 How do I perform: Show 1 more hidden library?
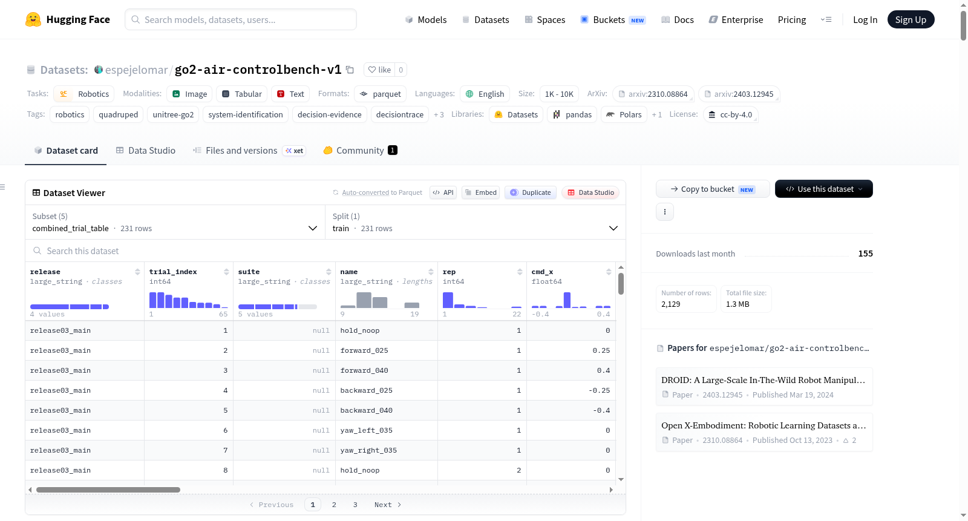tap(656, 114)
